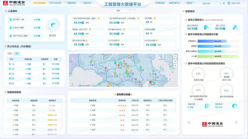Viewport: 248px width, 139px height.
Task: Toggle the 優秀 filter in cash flow ranking
Action: click(x=17, y=53)
